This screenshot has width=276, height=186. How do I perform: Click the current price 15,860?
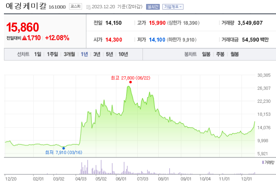coord(23,27)
